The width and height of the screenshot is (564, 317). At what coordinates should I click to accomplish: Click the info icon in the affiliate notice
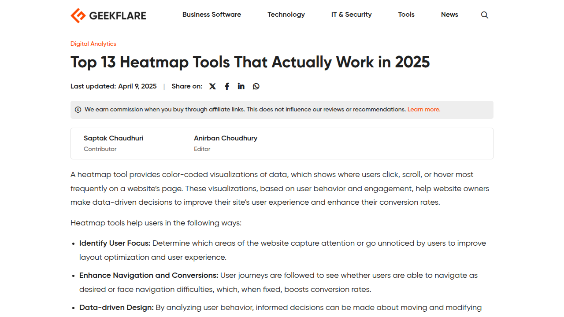78,110
